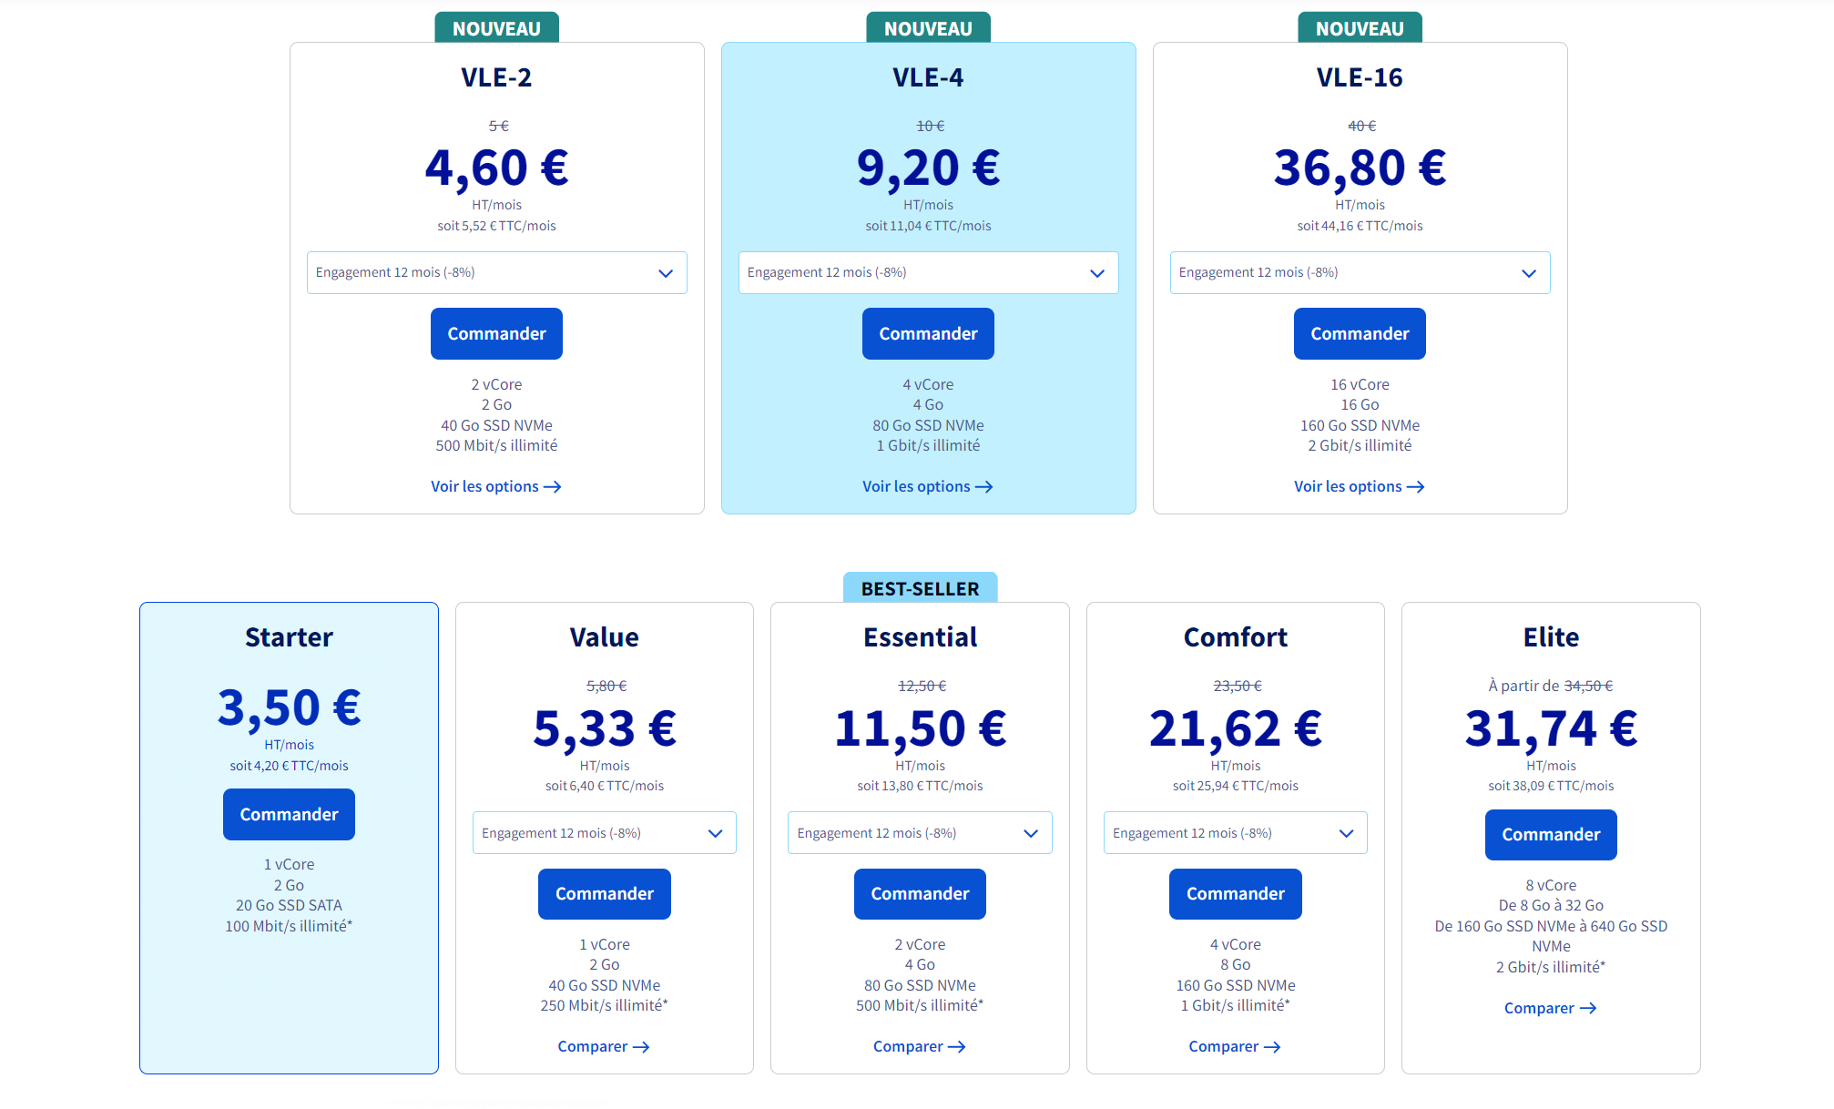1834x1109 pixels.
Task: Open Voir les options for VLE-4
Action: tap(928, 486)
